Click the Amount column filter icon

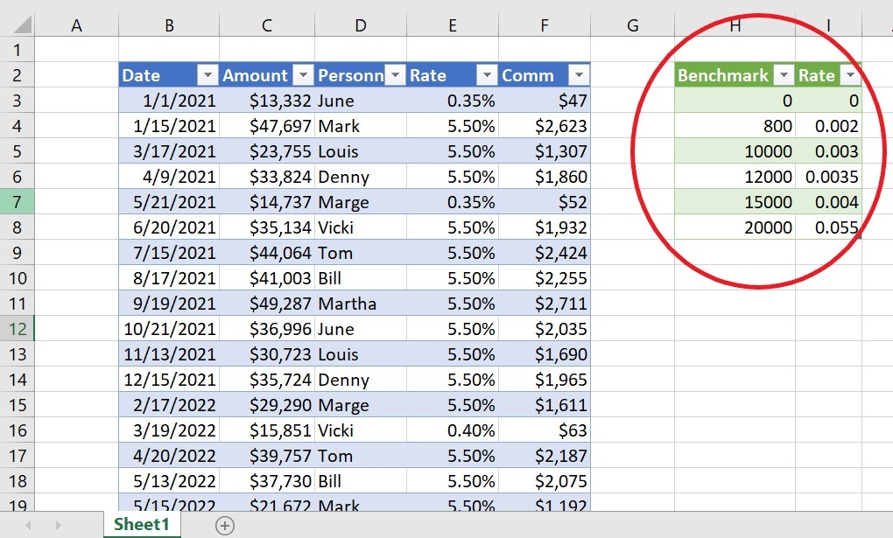pyautogui.click(x=302, y=75)
